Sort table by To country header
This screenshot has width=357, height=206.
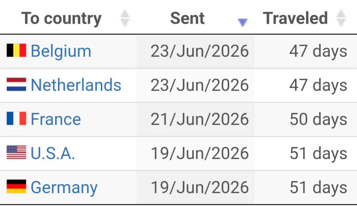[61, 18]
